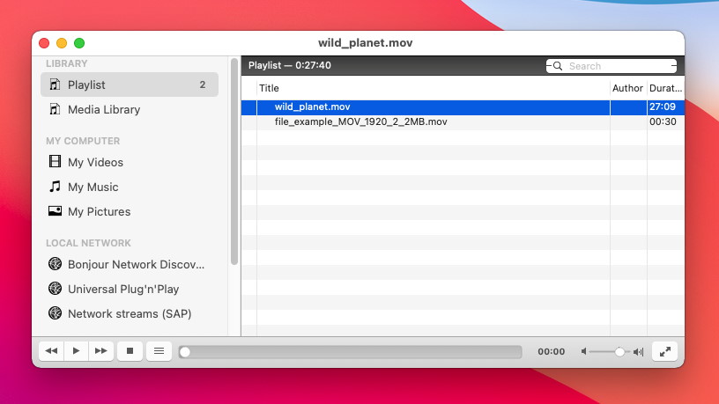719x404 pixels.
Task: Click the Playlist count badge 2
Action: [203, 84]
